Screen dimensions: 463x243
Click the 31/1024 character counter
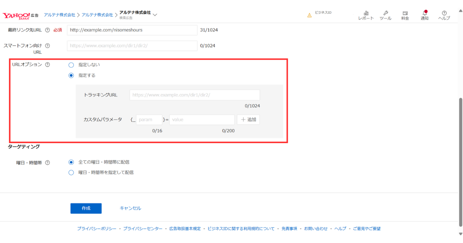pos(209,30)
